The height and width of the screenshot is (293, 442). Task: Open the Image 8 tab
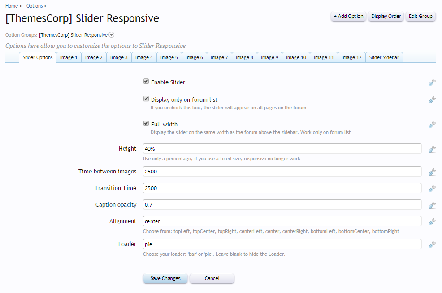point(244,57)
